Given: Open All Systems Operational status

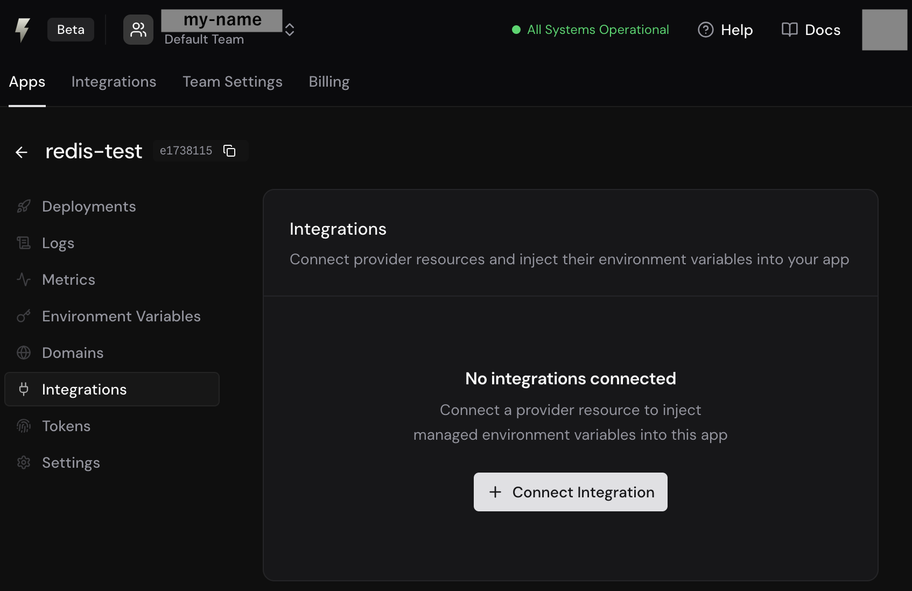Looking at the screenshot, I should [x=591, y=30].
